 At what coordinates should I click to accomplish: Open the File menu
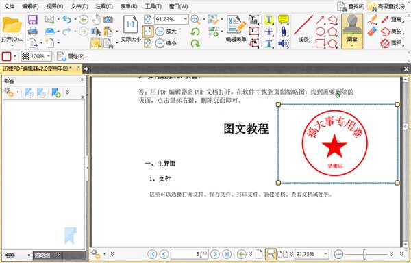point(10,6)
